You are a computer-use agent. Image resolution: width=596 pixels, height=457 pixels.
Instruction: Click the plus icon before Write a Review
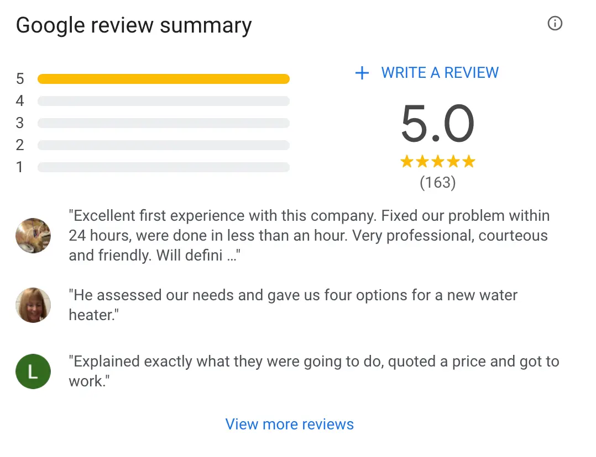click(x=362, y=73)
